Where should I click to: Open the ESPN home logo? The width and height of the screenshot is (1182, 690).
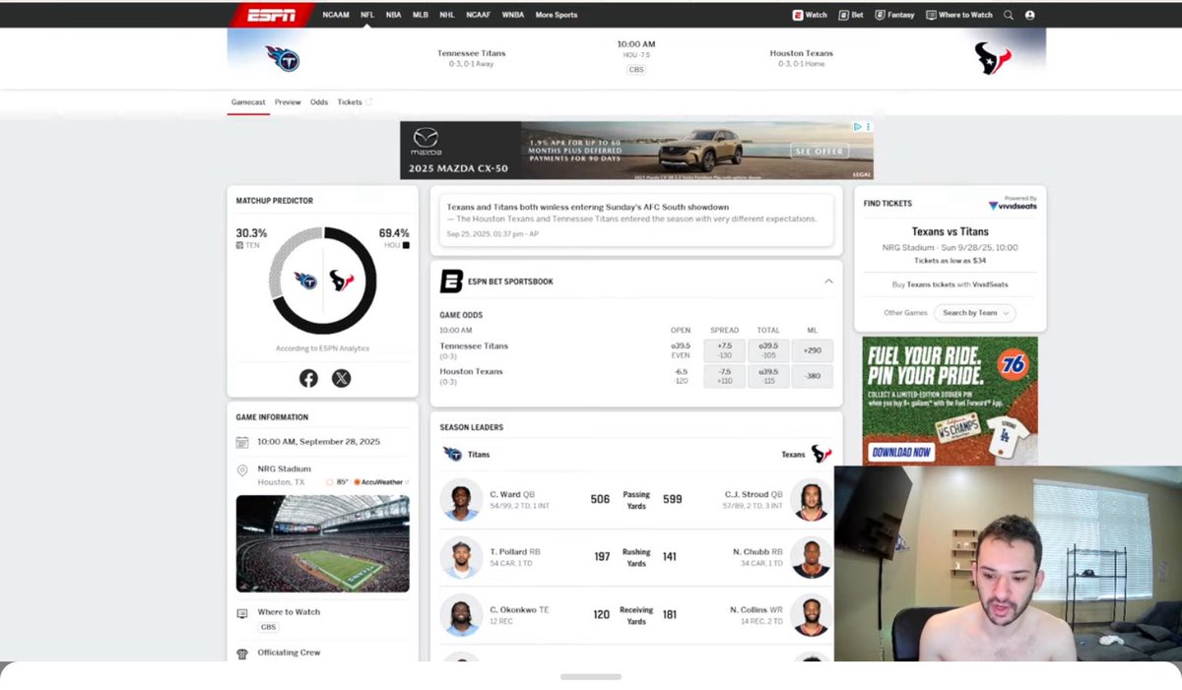tap(271, 15)
